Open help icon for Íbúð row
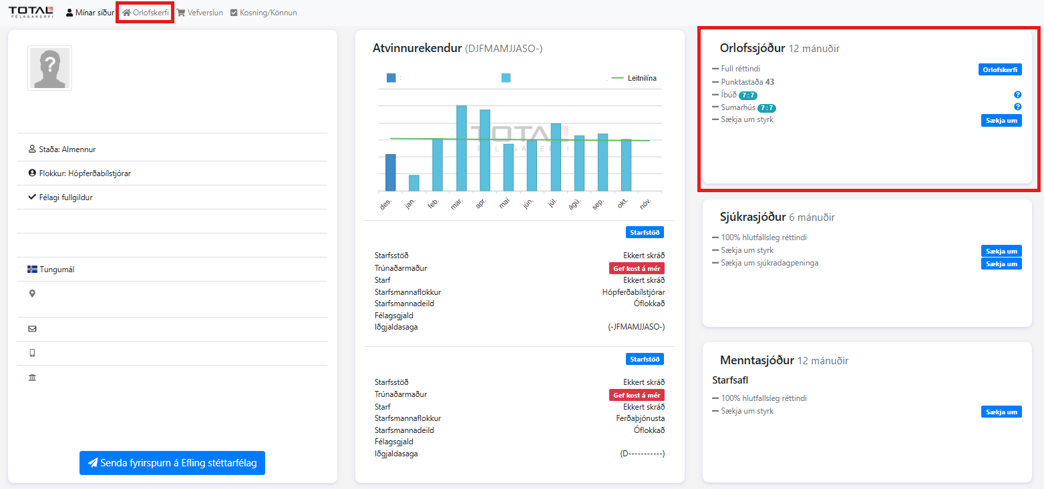The image size is (1044, 489). click(1017, 95)
